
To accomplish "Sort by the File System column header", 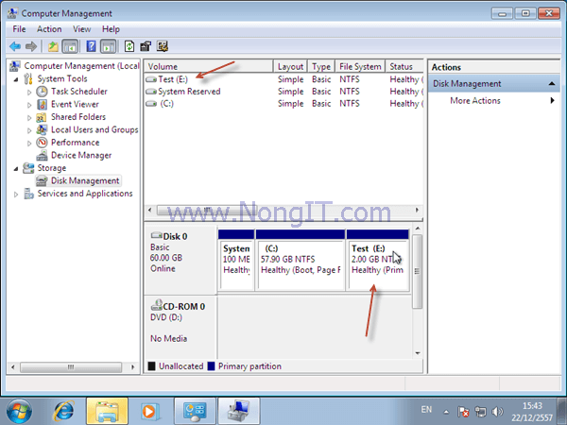I will coord(360,66).
